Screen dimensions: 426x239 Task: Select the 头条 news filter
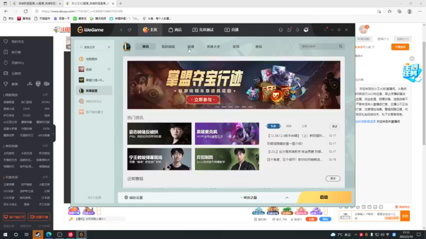(273, 126)
